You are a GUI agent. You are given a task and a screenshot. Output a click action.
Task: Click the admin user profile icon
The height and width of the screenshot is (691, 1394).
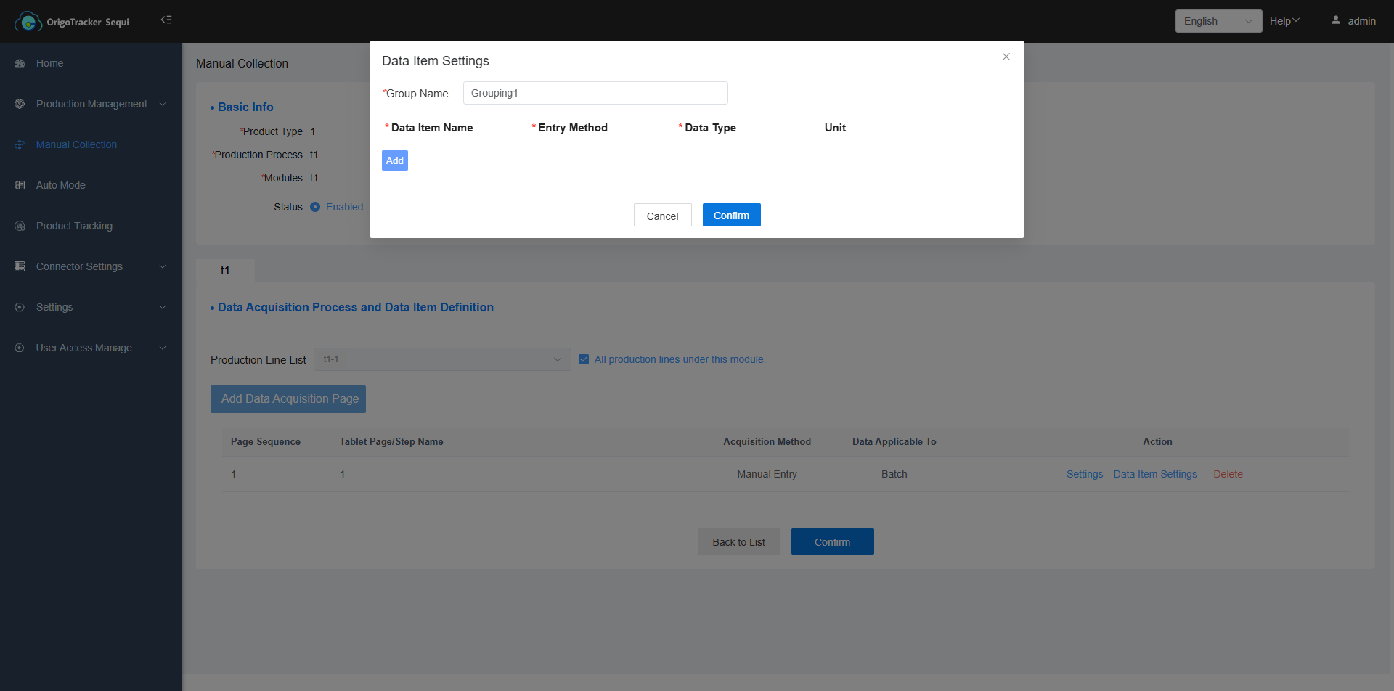(x=1335, y=20)
